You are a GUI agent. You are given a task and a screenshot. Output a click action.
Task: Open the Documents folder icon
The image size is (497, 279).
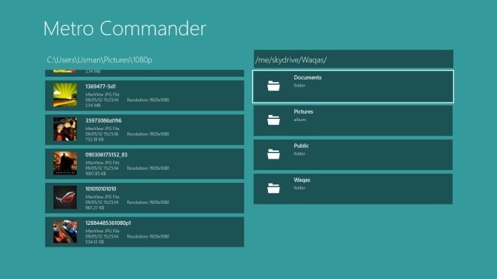pyautogui.click(x=273, y=86)
